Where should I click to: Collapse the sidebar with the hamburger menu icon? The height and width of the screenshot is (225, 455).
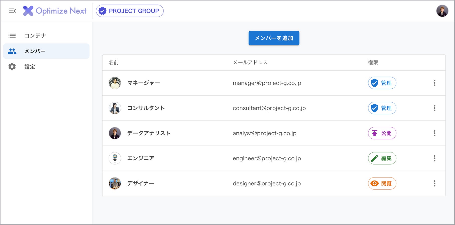(12, 11)
